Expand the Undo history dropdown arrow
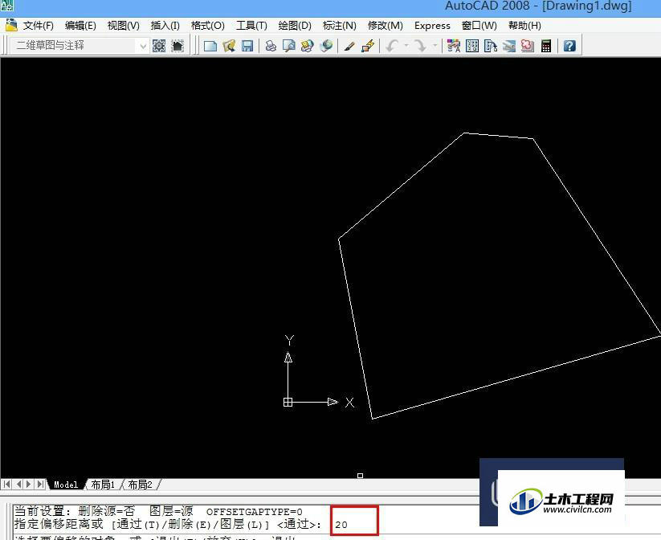 tap(407, 46)
